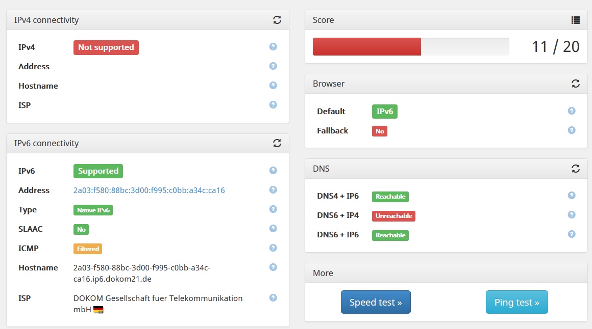Open help for the IPv4 Hostname row
Screen dimensions: 592x329
pos(273,85)
